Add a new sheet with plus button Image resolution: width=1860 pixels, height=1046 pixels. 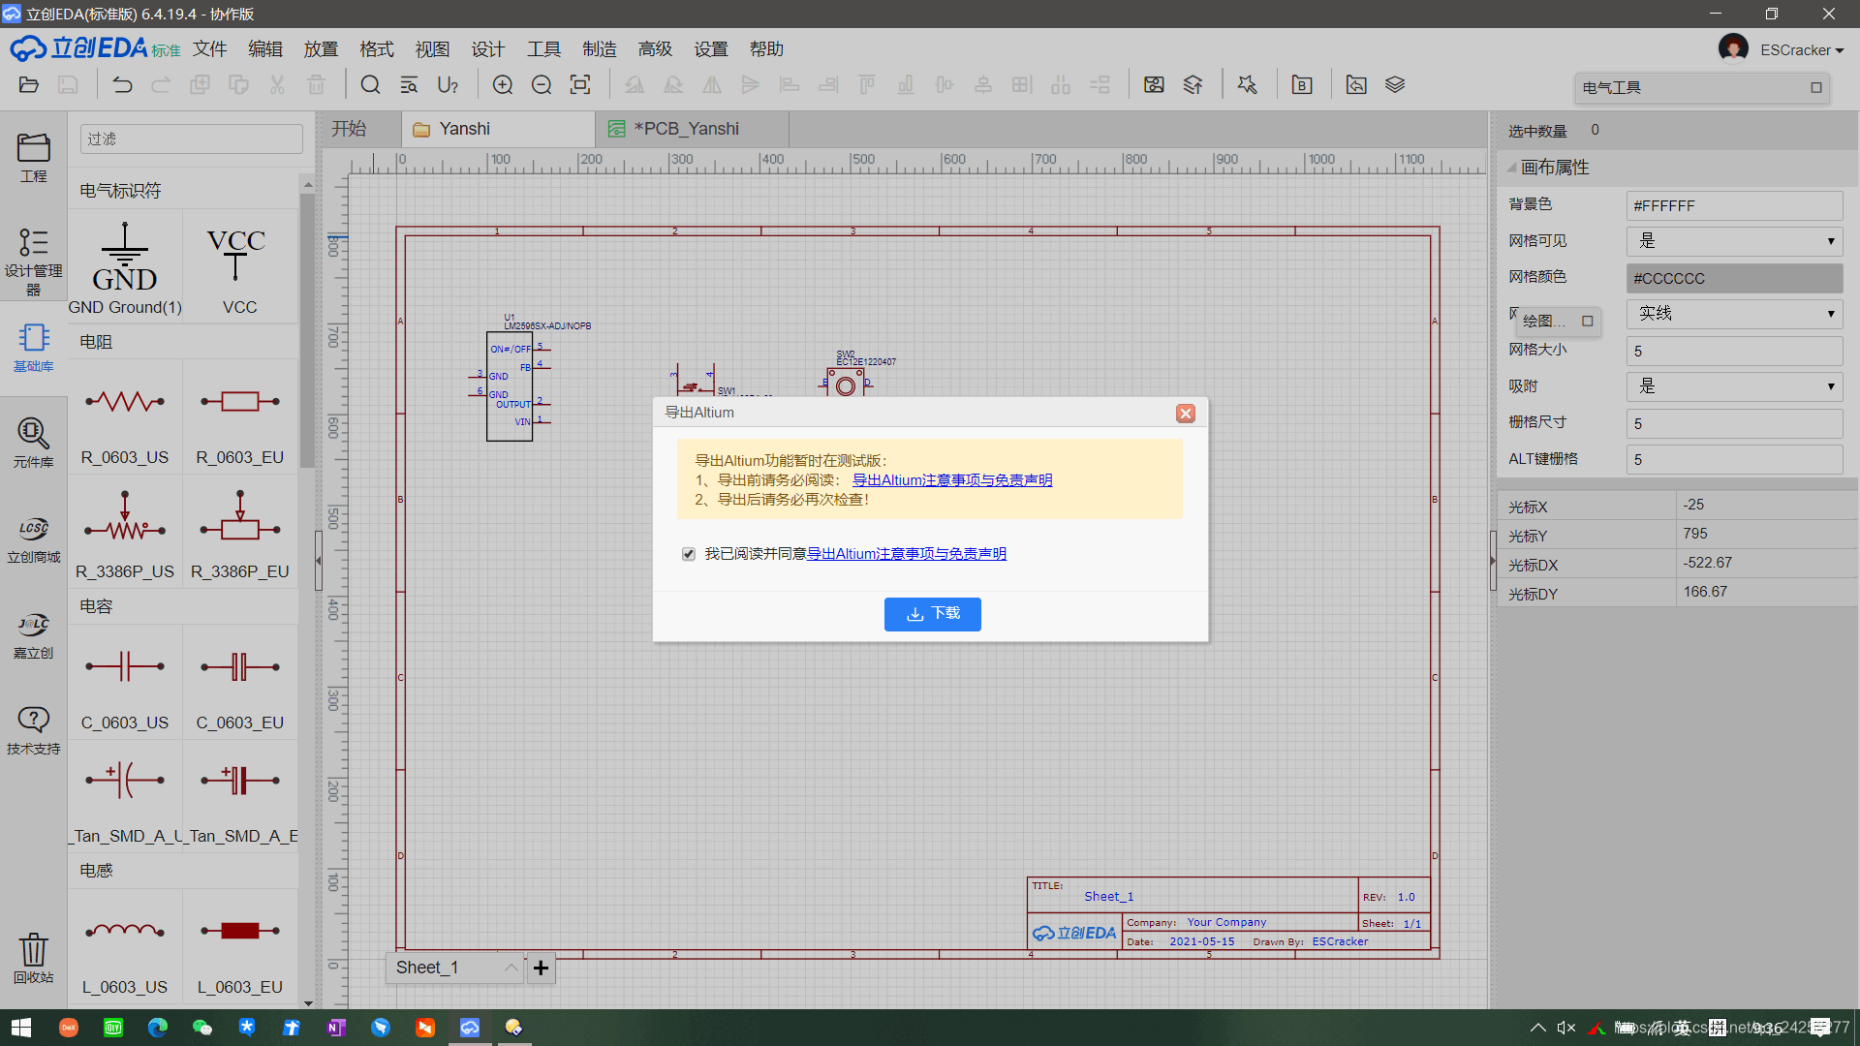[541, 968]
